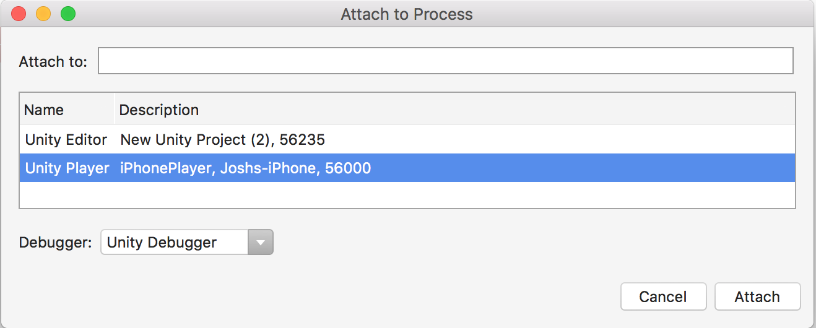This screenshot has height=328, width=816.
Task: Click the "Attach to:" label
Action: coord(53,62)
